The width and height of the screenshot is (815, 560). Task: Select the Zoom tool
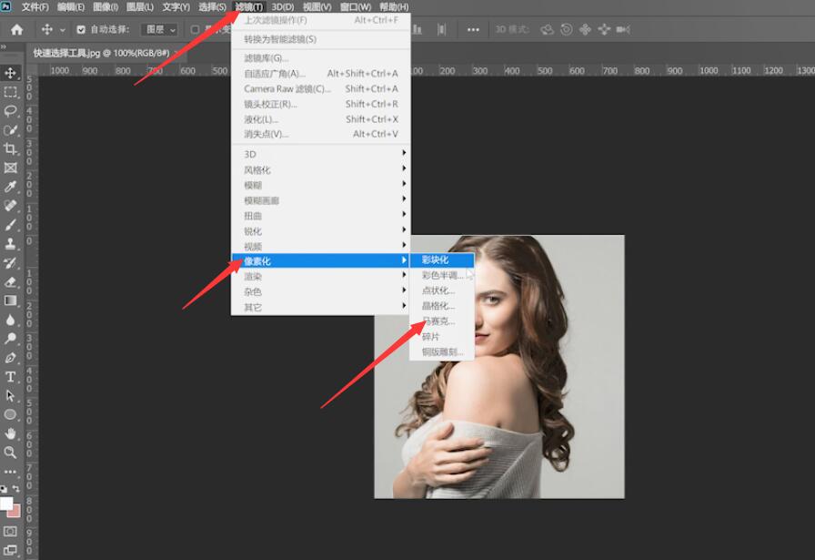pyautogui.click(x=10, y=453)
